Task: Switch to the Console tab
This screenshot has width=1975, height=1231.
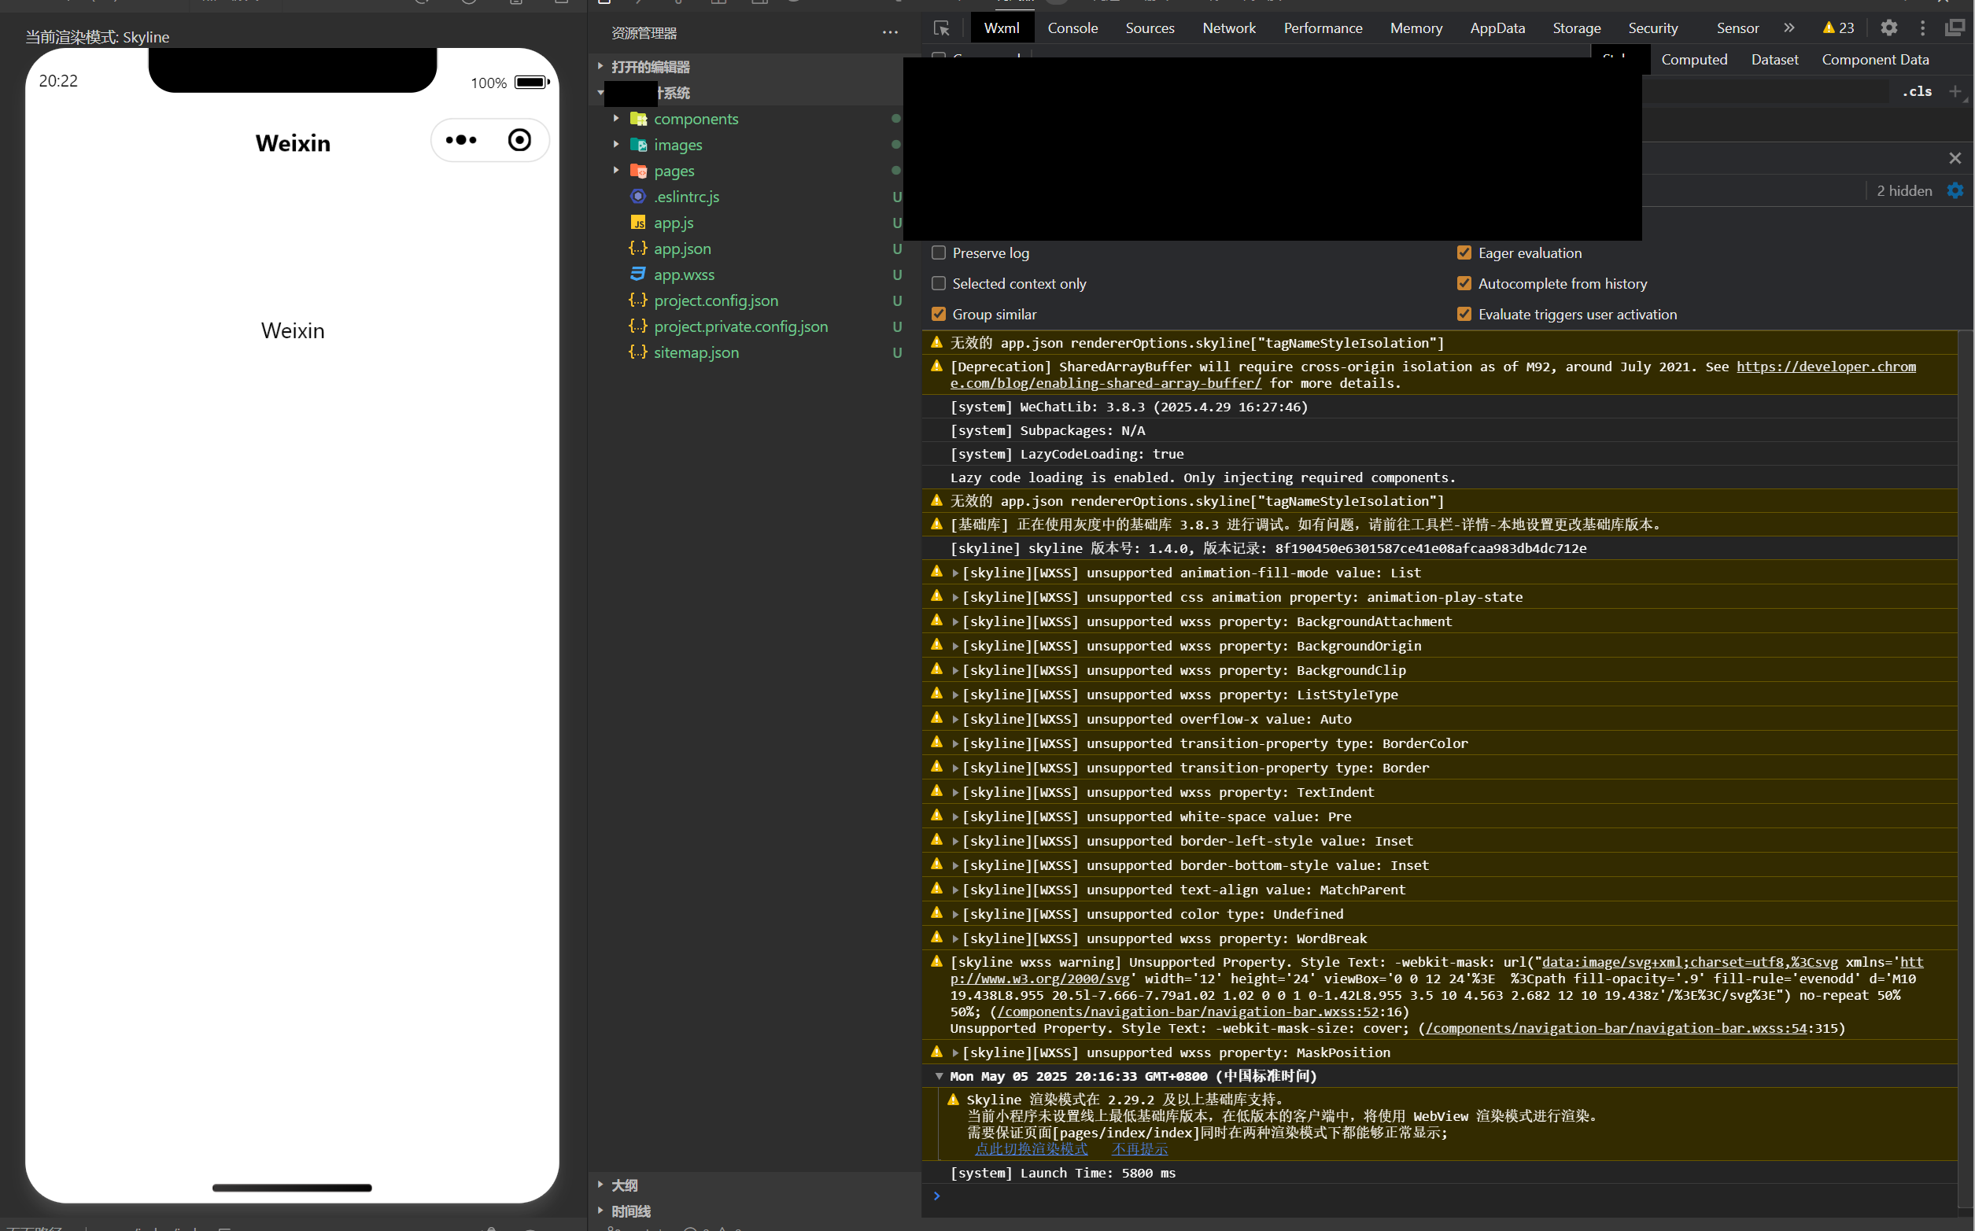Action: coord(1072,28)
